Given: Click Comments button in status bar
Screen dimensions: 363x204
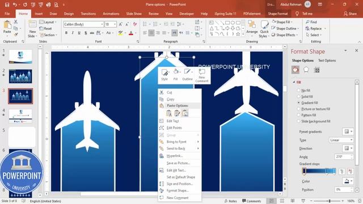Looking at the screenshot, I should click(251, 201).
